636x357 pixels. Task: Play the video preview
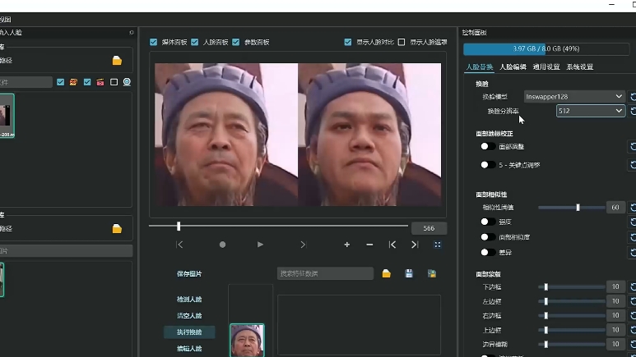pos(260,245)
